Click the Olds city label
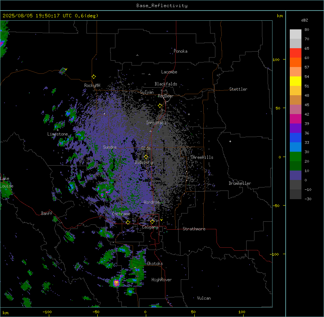 click(x=146, y=148)
